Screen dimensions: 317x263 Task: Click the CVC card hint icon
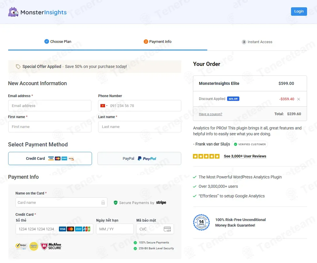(x=167, y=229)
